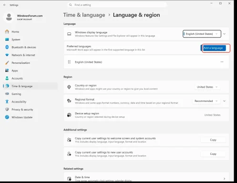The height and width of the screenshot is (183, 237).
Task: Click the Time & language globe icon
Action: coord(7,86)
